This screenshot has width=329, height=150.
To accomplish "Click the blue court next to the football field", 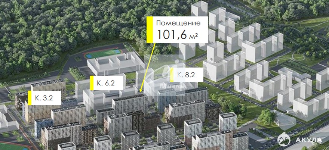I will click(89, 56).
